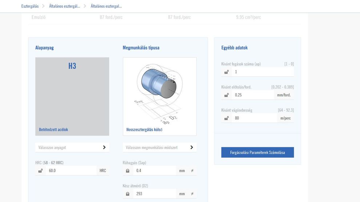
Task: Toggle lock for Kívánt előtolás/ford.
Action: (x=227, y=95)
